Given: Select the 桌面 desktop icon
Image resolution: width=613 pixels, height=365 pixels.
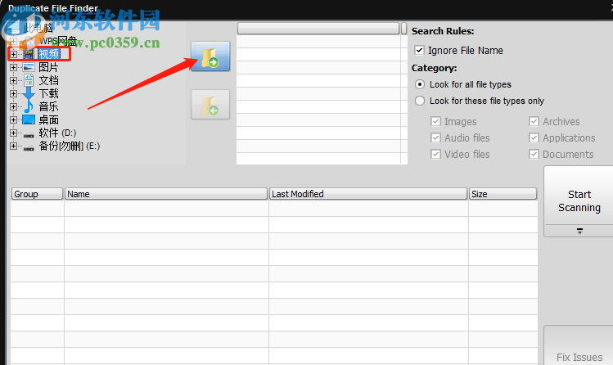Looking at the screenshot, I should [x=29, y=119].
